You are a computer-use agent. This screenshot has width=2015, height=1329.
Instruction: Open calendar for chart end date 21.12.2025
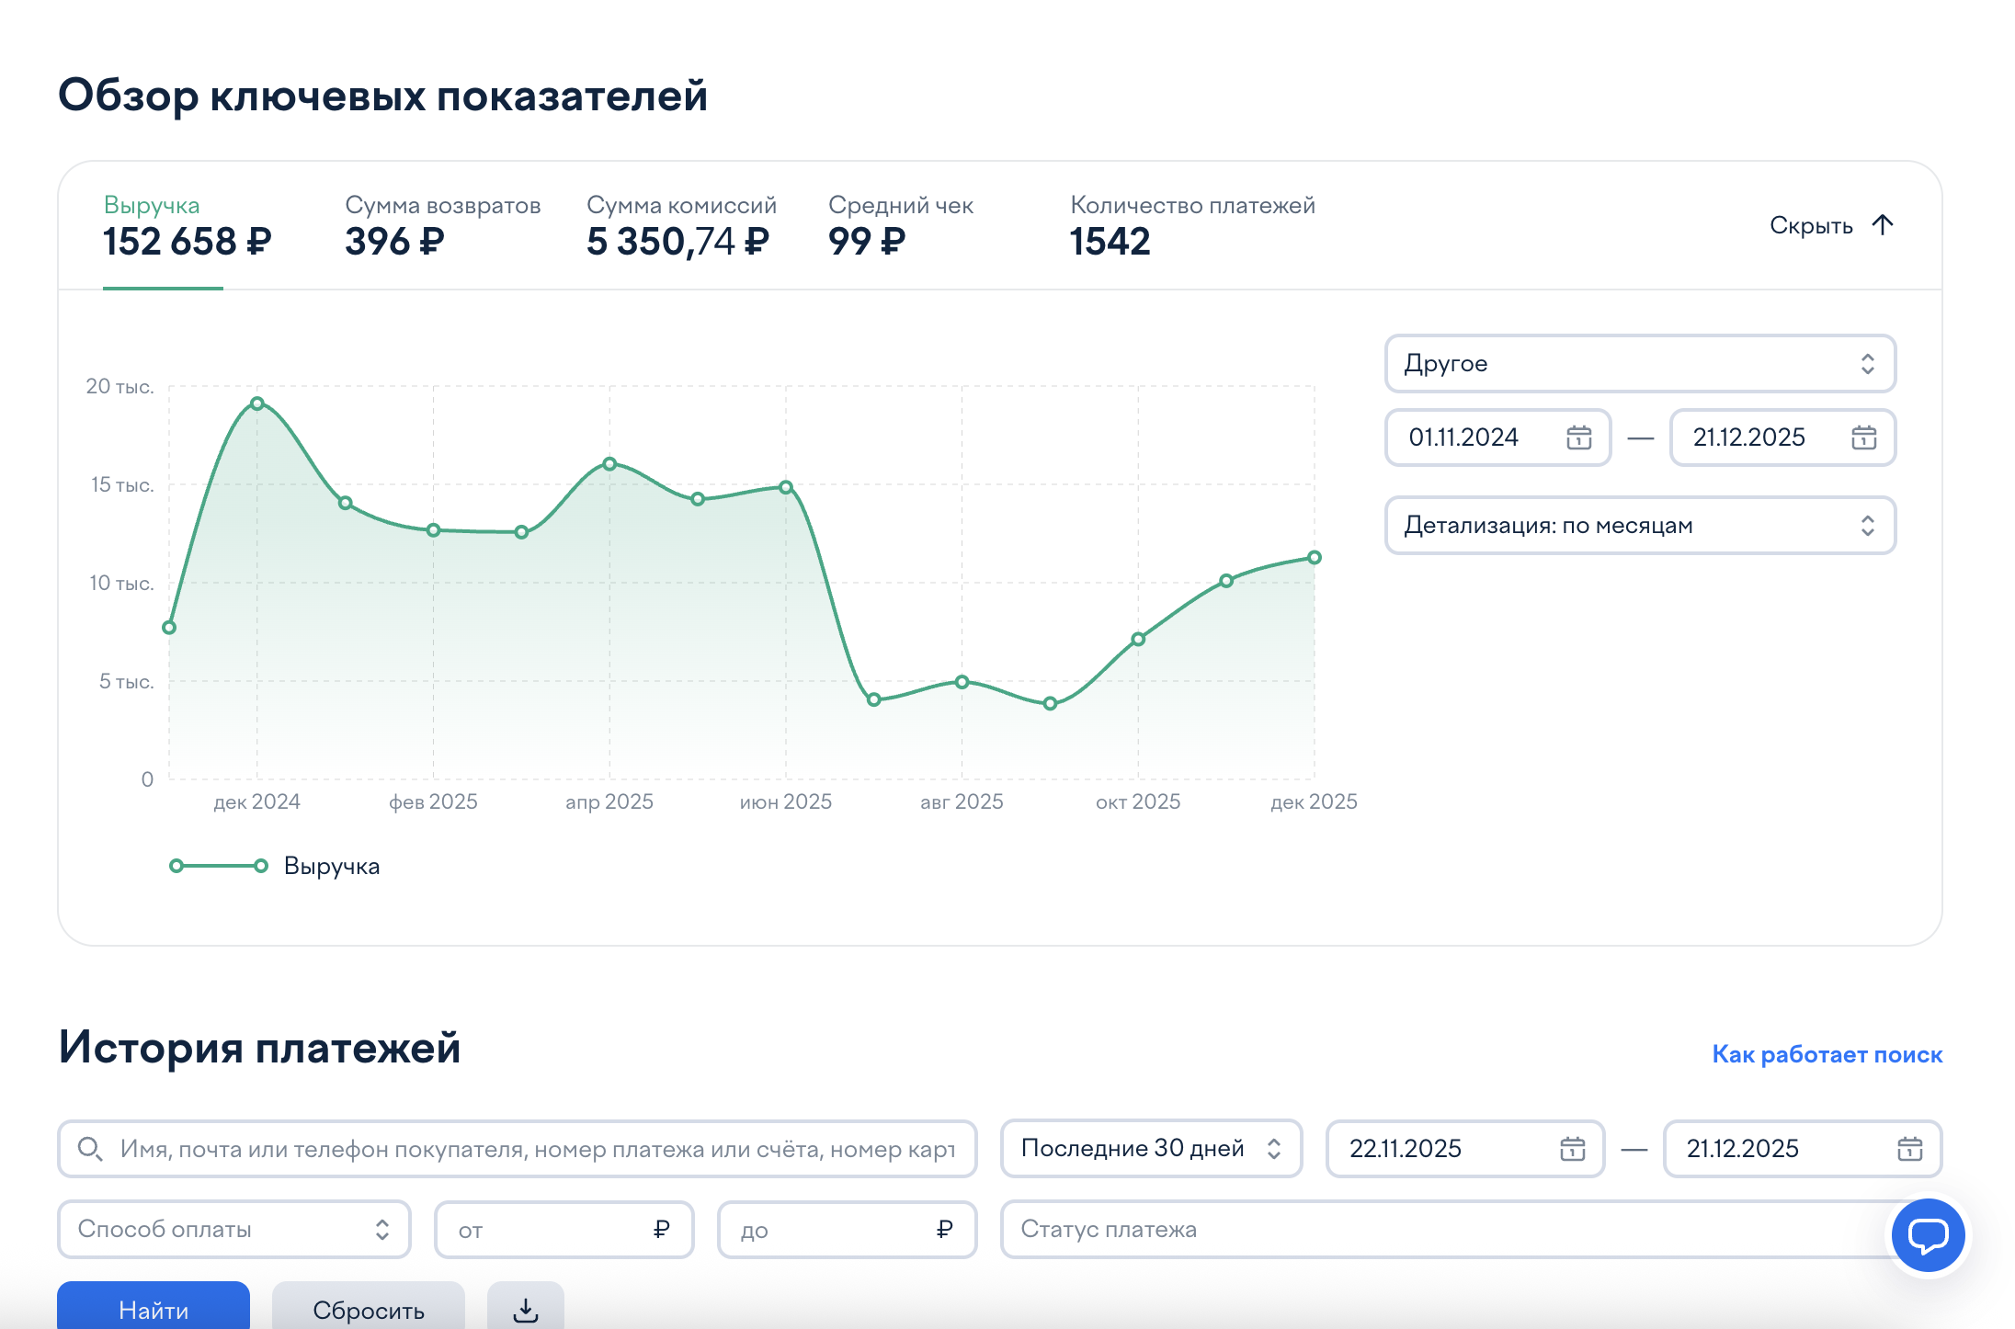pos(1863,437)
